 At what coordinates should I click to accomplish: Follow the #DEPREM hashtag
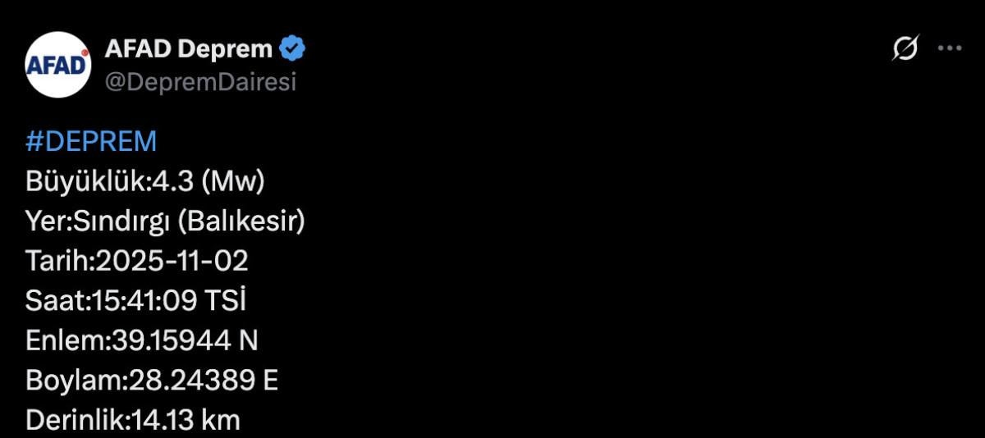tap(91, 142)
